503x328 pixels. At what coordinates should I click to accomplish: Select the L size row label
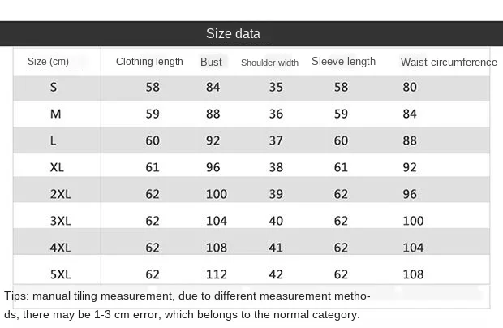(54, 140)
